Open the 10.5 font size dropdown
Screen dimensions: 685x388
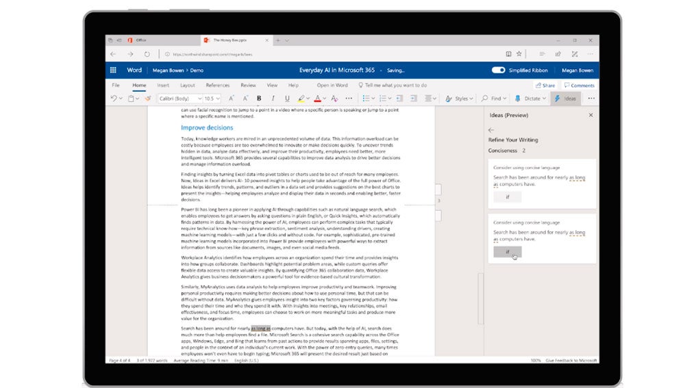coord(212,99)
